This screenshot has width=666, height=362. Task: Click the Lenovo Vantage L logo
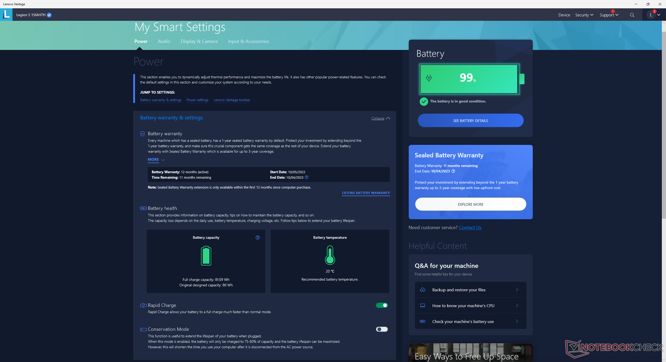point(6,15)
